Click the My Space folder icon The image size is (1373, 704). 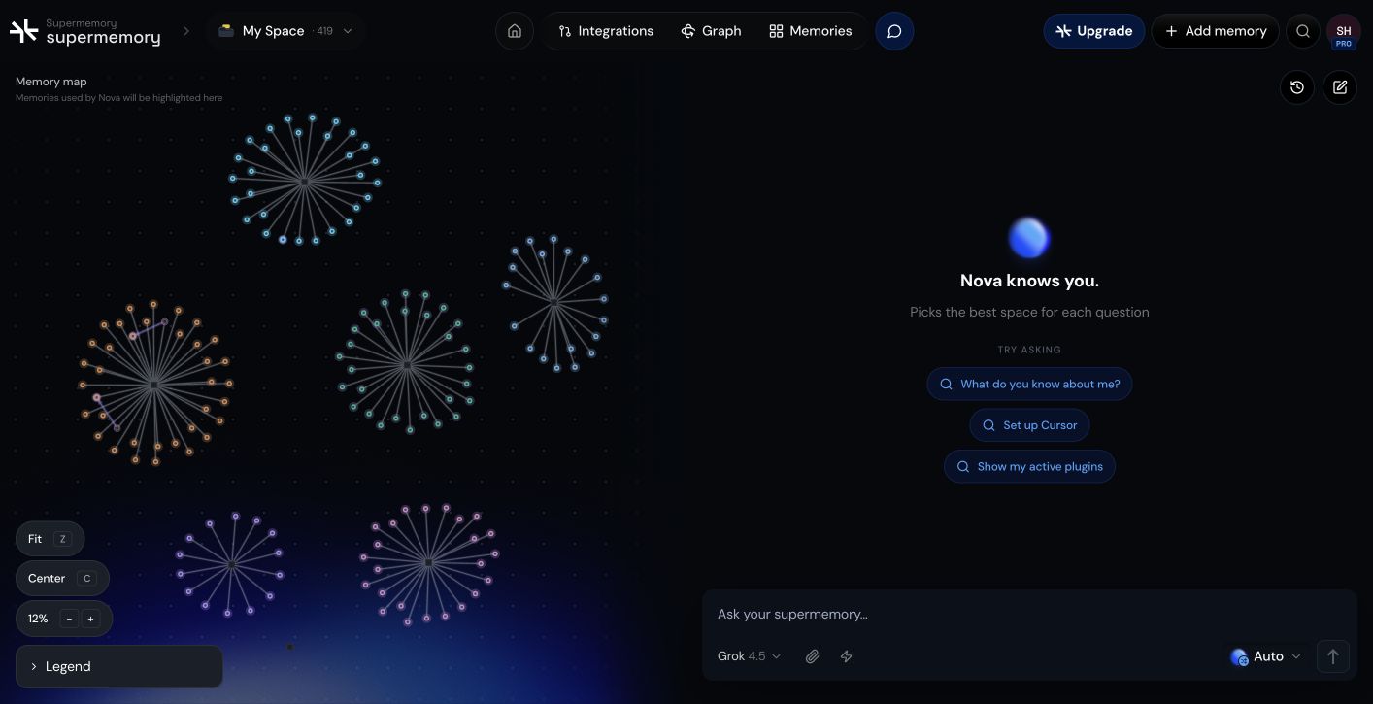[226, 31]
